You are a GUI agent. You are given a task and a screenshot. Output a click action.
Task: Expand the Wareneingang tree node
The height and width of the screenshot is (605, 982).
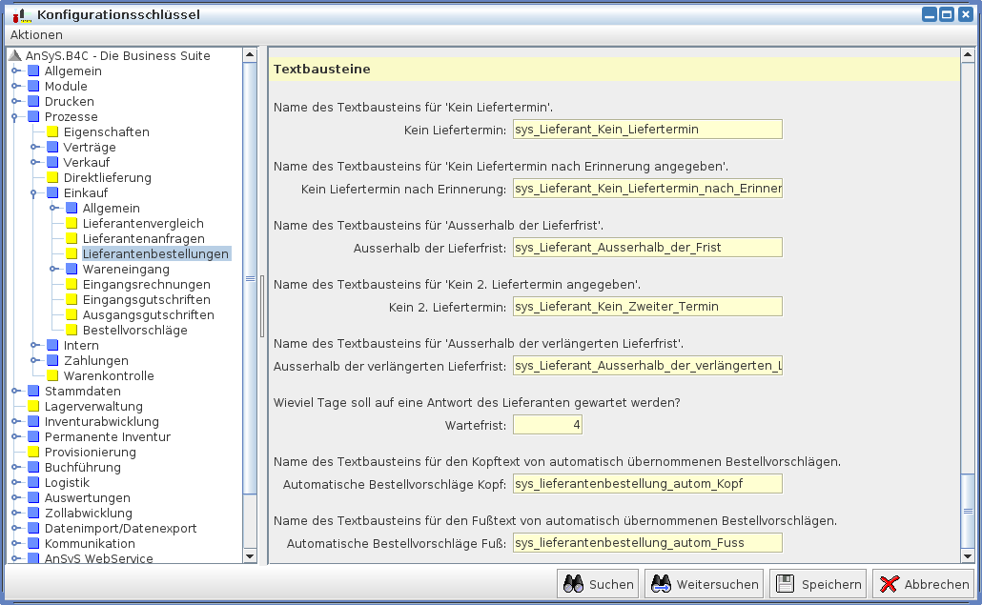(x=54, y=270)
